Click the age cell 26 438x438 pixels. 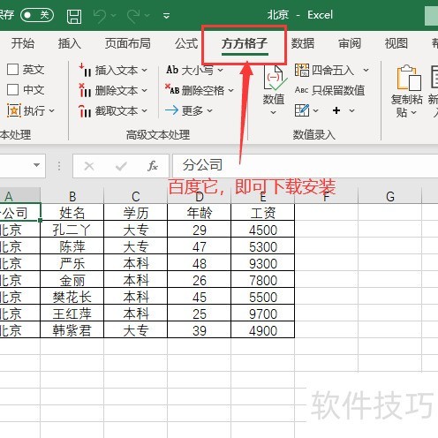(200, 280)
